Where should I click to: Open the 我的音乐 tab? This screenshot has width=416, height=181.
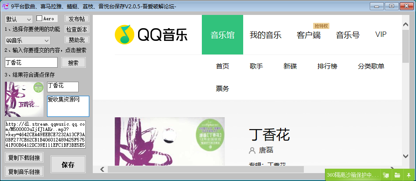(x=265, y=35)
